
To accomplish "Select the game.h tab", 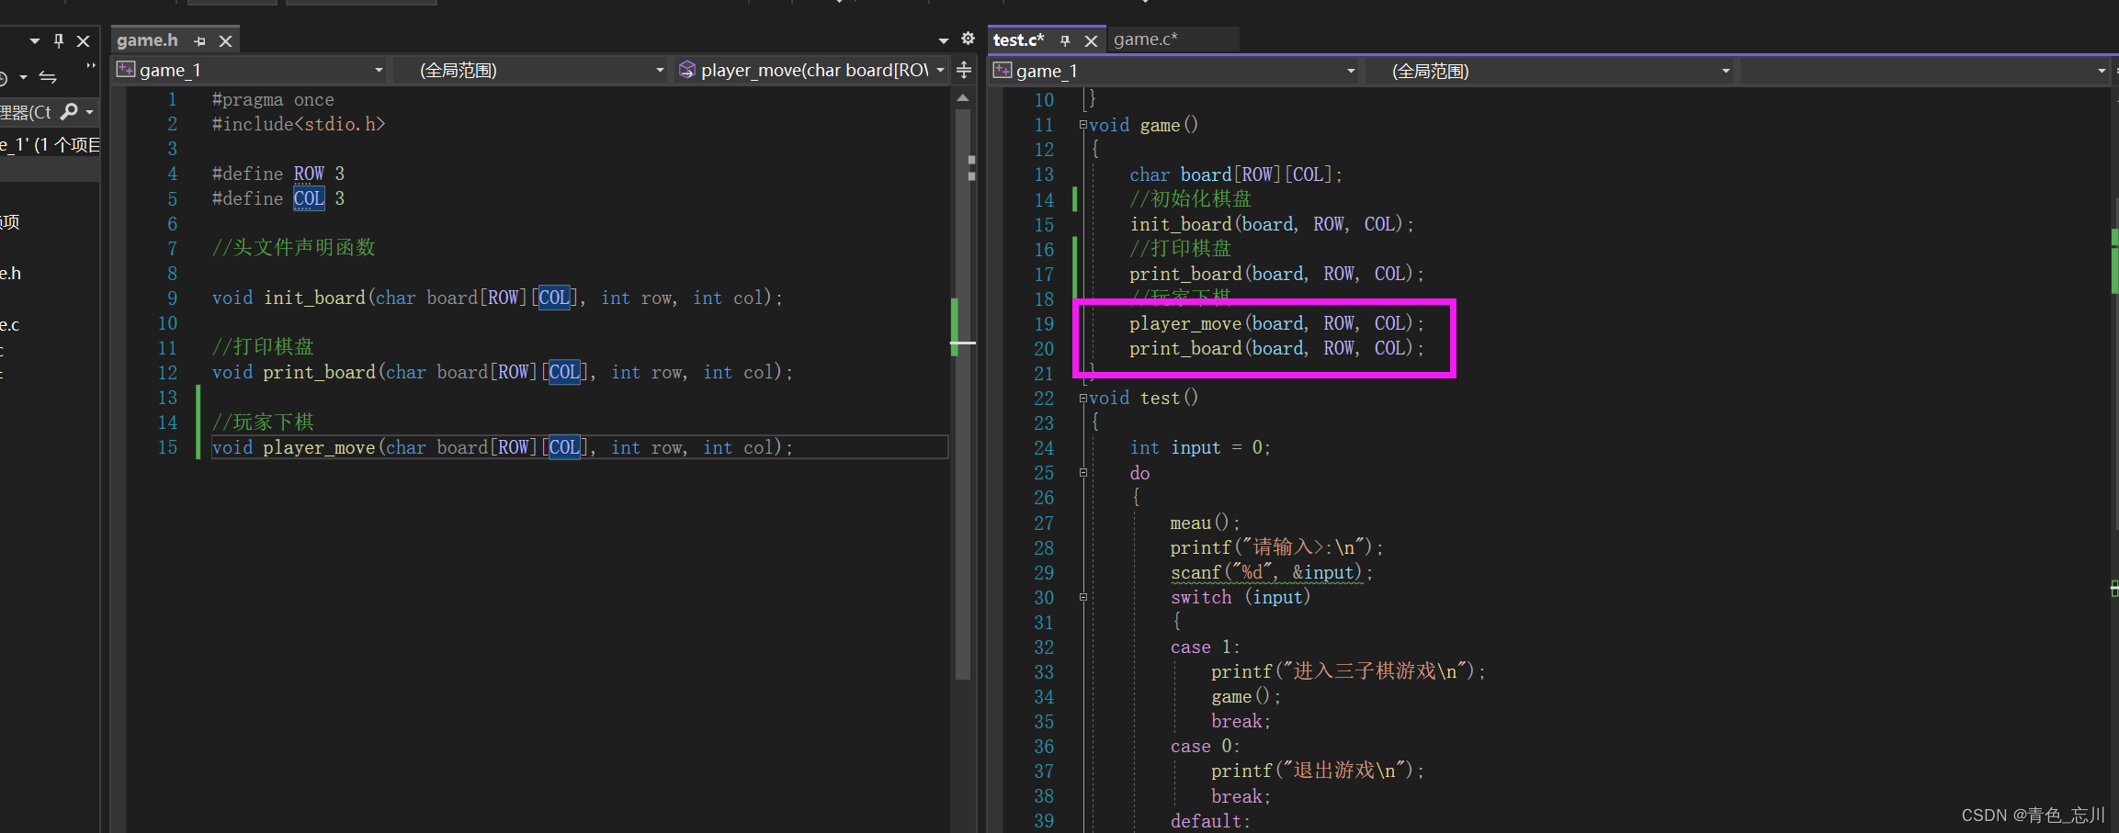I will (147, 40).
